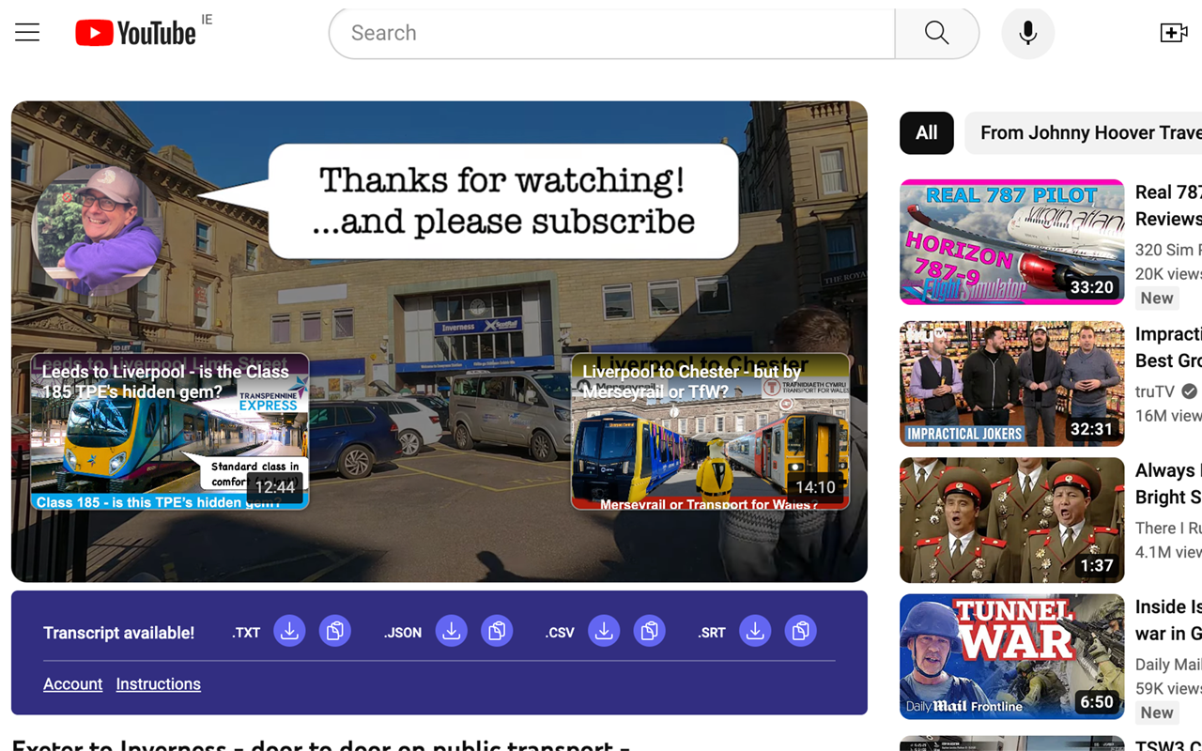The image size is (1202, 751).
Task: Copy the .JSON transcript to clipboard
Action: tap(497, 631)
